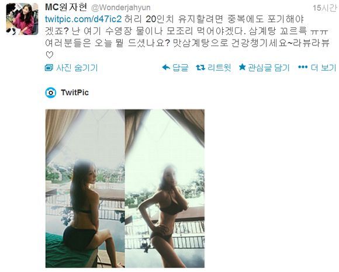Screen dimensions: 339x272
Task: Click the retweet arrows icon
Action: click(200, 68)
